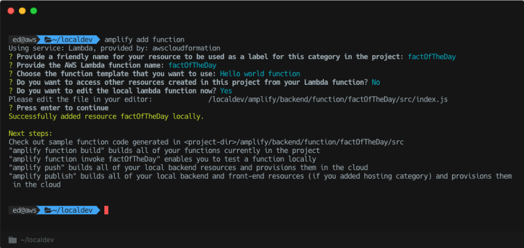Click the quoted "amplify publish" command
524x248 pixels.
(43, 176)
